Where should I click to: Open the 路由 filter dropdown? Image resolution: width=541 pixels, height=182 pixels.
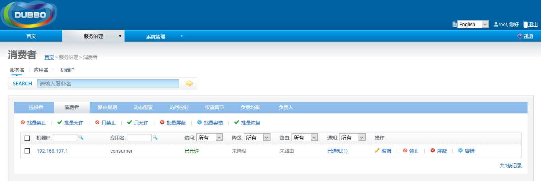tap(305, 137)
